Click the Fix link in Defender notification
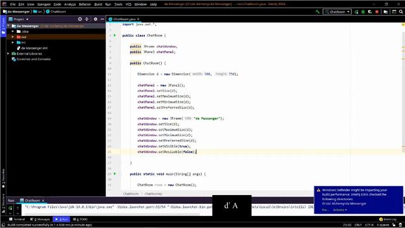 325,210
